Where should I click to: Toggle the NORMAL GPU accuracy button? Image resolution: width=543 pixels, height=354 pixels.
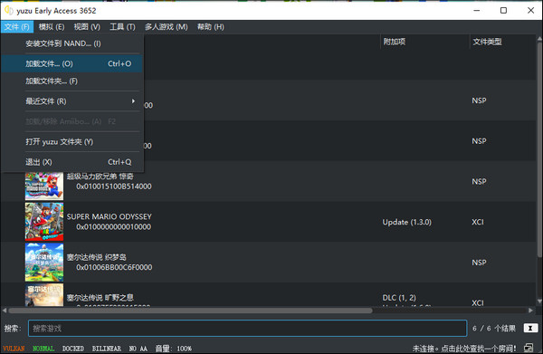pyautogui.click(x=43, y=348)
